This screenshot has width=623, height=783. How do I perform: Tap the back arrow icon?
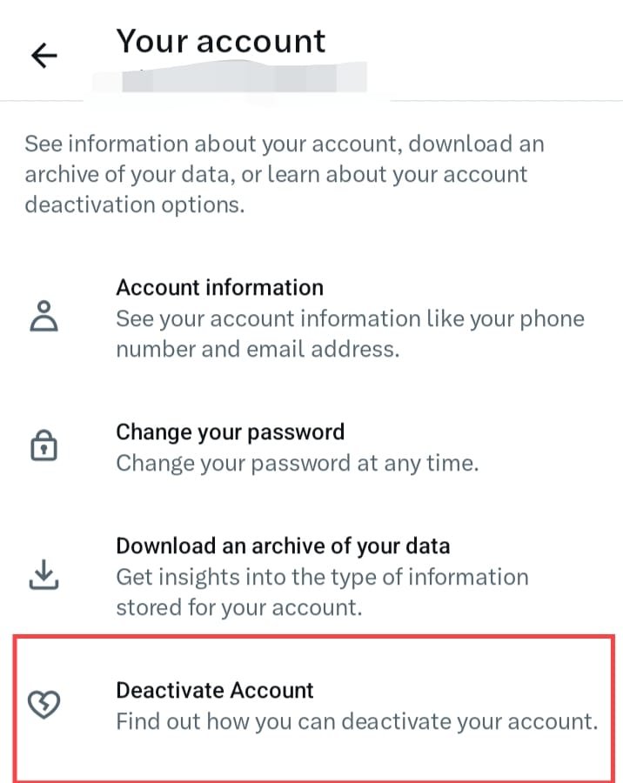coord(44,55)
